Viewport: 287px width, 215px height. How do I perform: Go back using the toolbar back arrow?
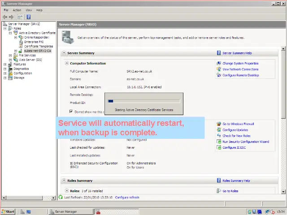(x=5, y=17)
